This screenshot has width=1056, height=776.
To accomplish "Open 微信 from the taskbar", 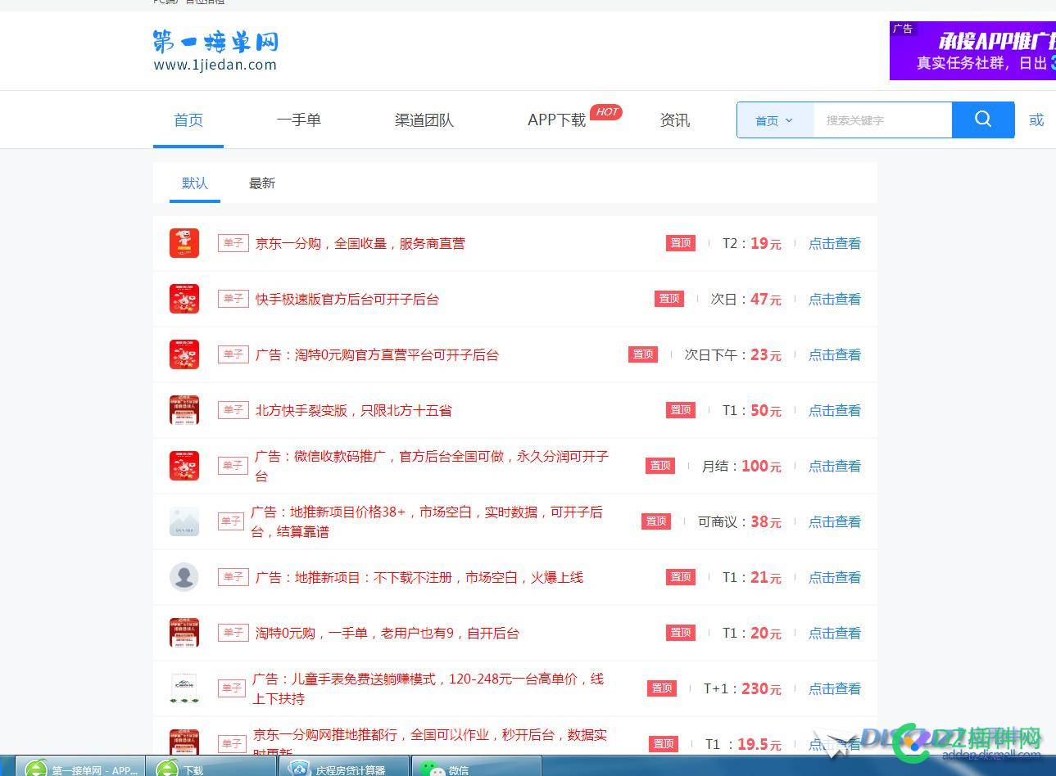I will pos(475,766).
